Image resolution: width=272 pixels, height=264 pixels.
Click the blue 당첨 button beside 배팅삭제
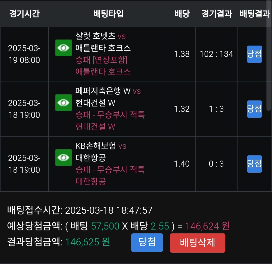click(147, 243)
